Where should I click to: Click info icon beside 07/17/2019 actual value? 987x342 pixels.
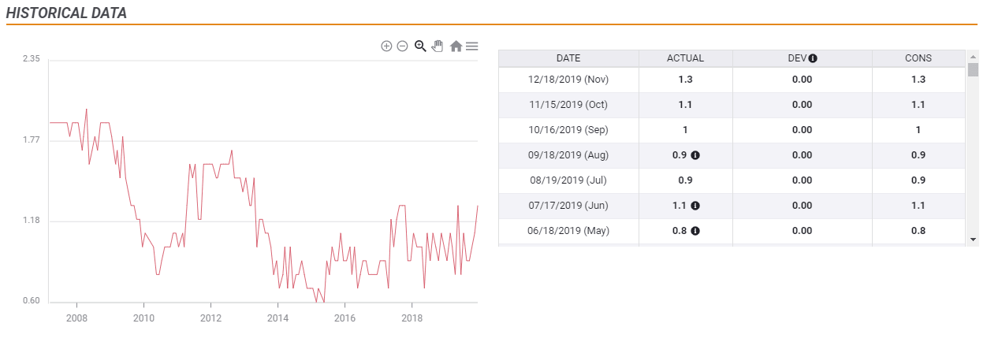tap(695, 206)
